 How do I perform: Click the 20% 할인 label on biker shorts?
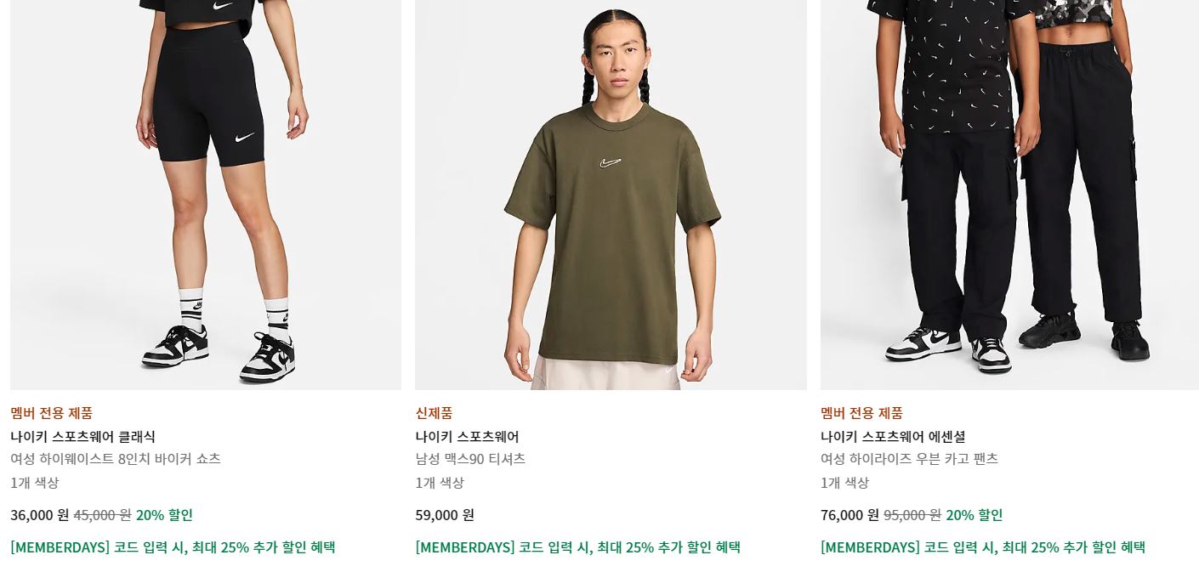point(164,515)
